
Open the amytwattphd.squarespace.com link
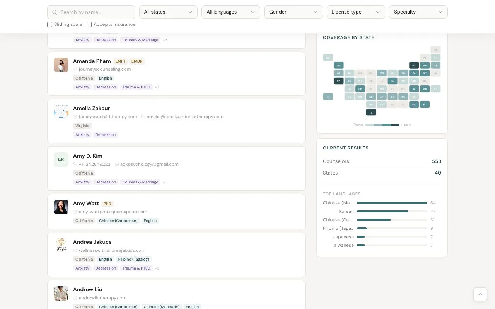(x=113, y=212)
